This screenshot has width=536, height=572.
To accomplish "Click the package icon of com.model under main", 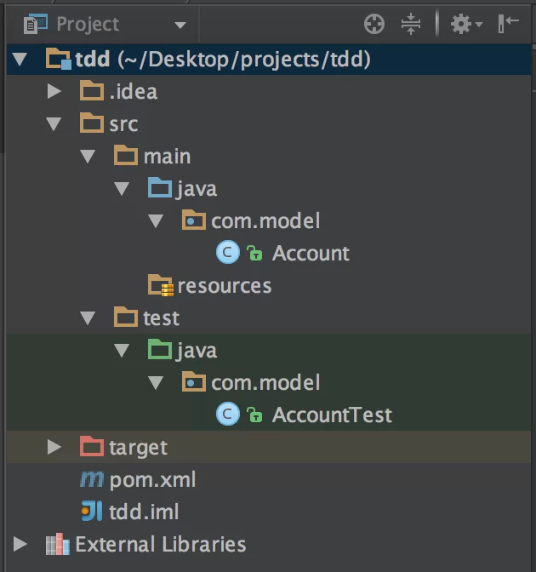I will 194,220.
